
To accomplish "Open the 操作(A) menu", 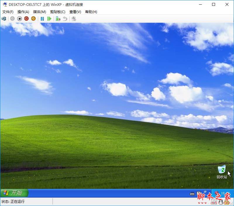I will point(23,12).
